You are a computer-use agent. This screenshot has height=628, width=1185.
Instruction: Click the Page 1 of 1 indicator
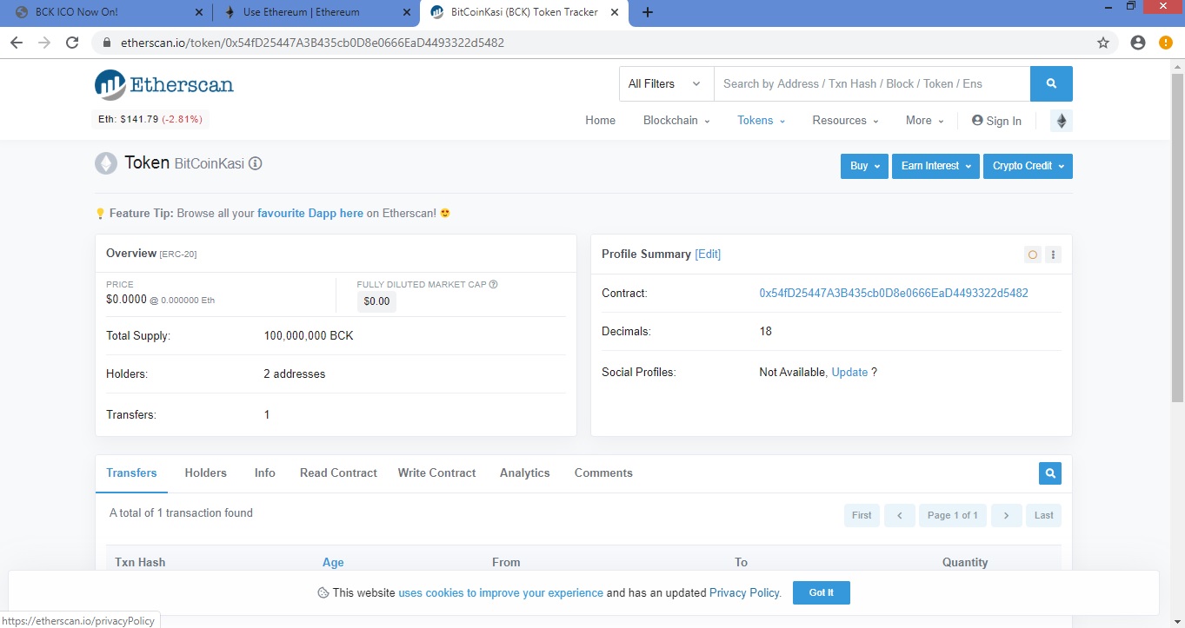coord(953,515)
